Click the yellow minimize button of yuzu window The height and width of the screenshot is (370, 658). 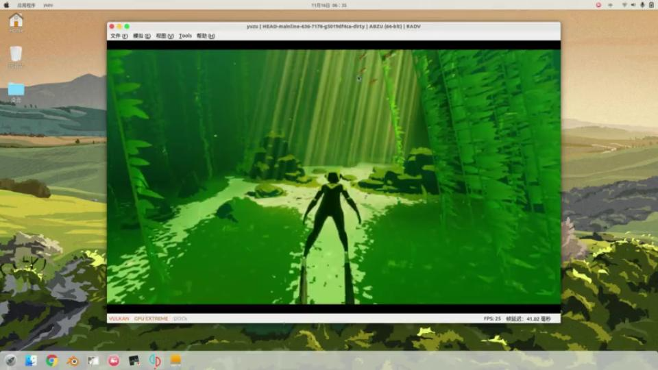pyautogui.click(x=119, y=27)
